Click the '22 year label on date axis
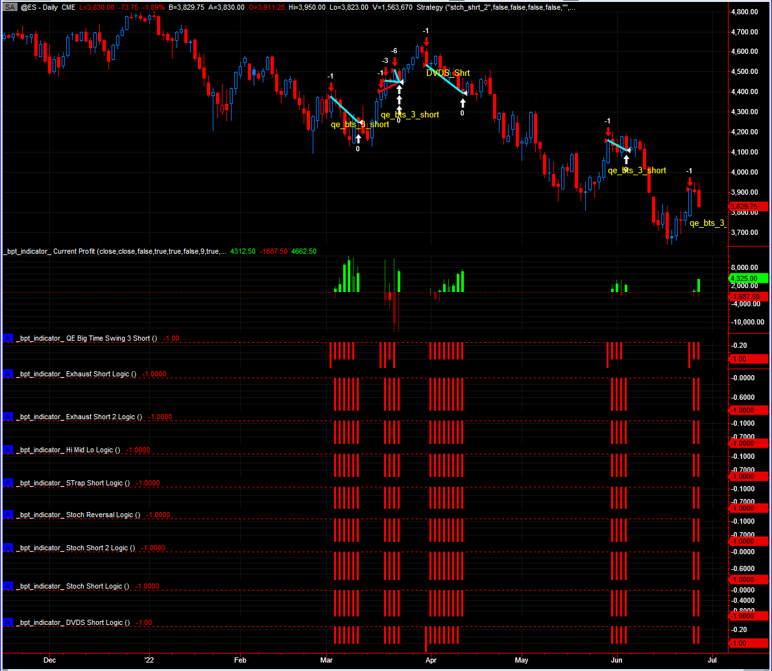 coord(149,660)
